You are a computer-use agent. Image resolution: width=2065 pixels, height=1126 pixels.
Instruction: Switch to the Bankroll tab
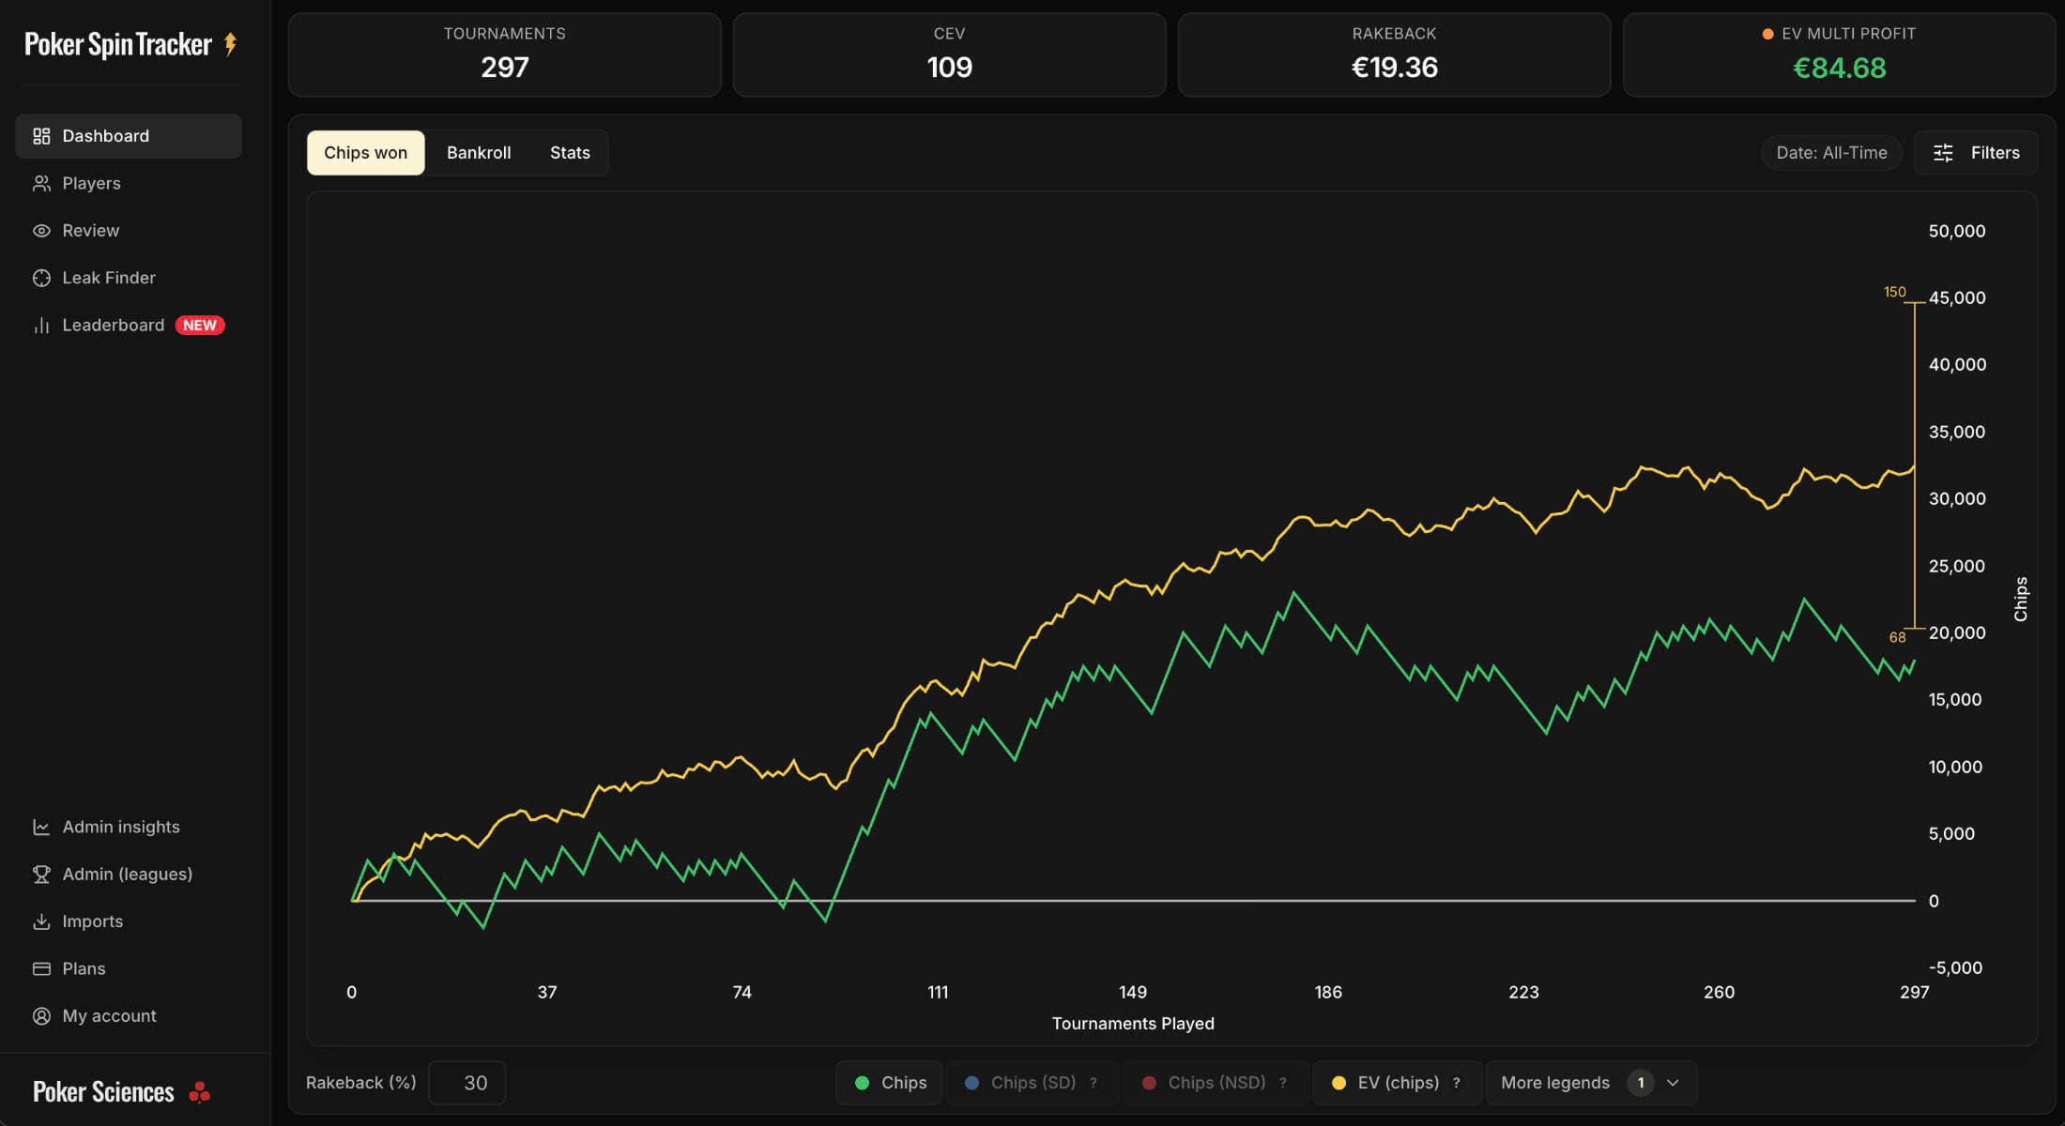coord(479,152)
